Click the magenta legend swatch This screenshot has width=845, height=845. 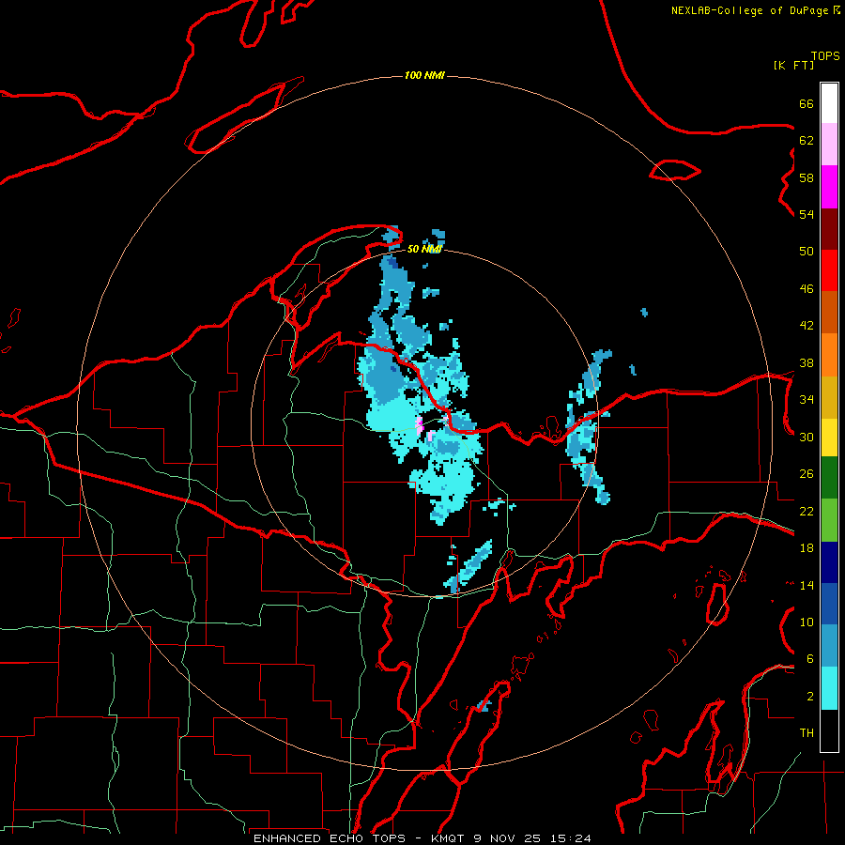(x=829, y=187)
